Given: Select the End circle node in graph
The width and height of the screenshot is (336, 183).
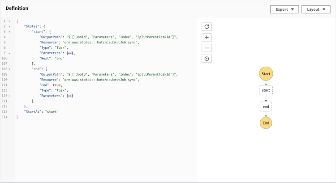Looking at the screenshot, I should tap(266, 123).
